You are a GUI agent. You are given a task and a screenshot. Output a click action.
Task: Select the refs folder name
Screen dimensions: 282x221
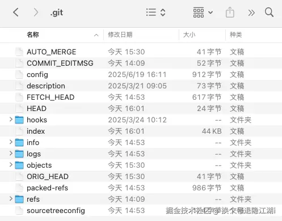tap(33, 199)
